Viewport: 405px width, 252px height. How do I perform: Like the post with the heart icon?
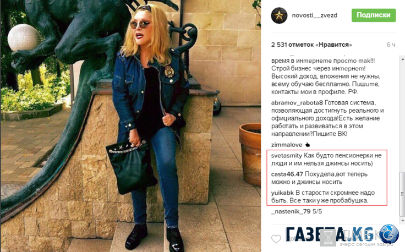tap(276, 239)
